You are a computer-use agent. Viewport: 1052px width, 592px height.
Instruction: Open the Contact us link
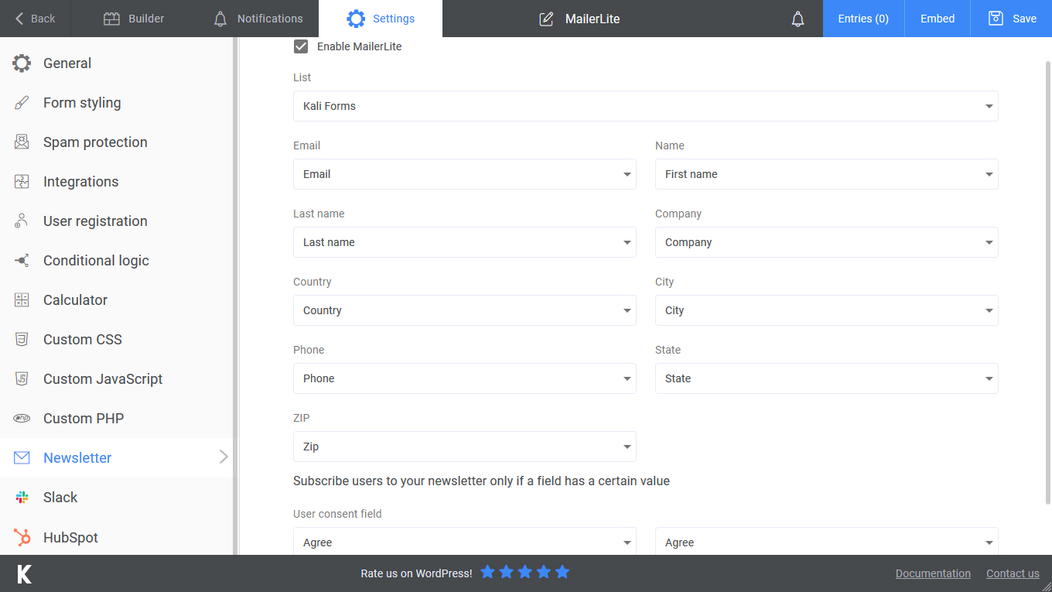(1013, 573)
